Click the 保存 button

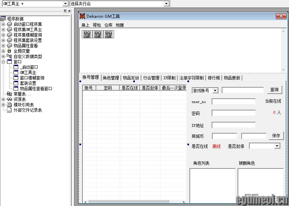(276, 136)
